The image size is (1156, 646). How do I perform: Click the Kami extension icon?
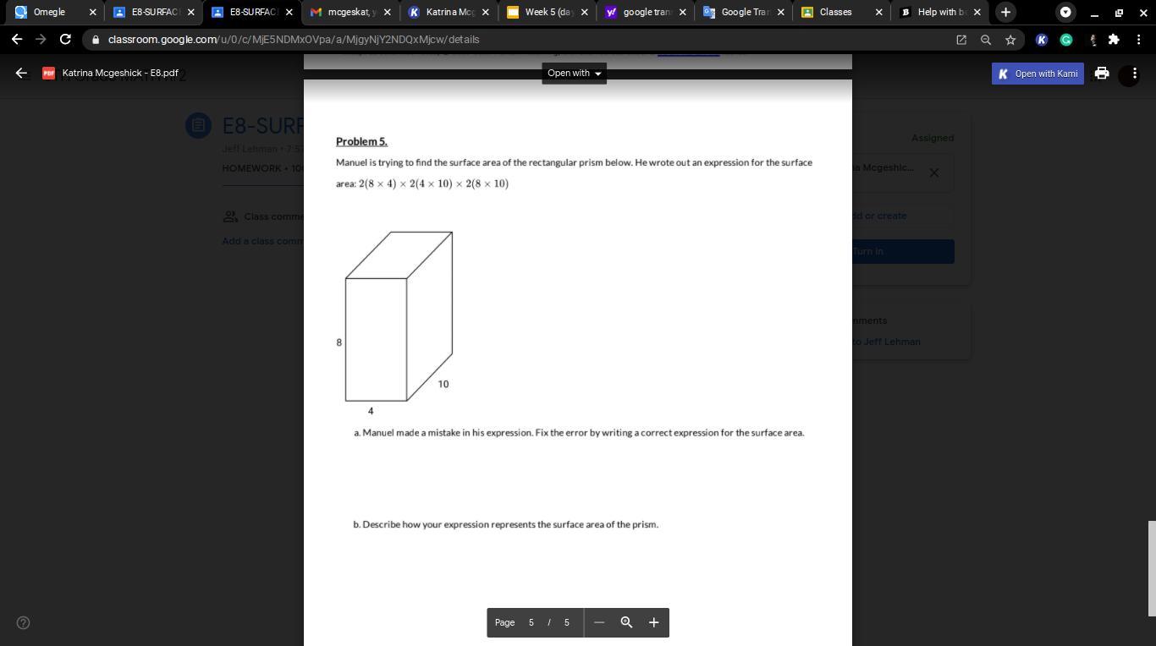click(x=1042, y=40)
